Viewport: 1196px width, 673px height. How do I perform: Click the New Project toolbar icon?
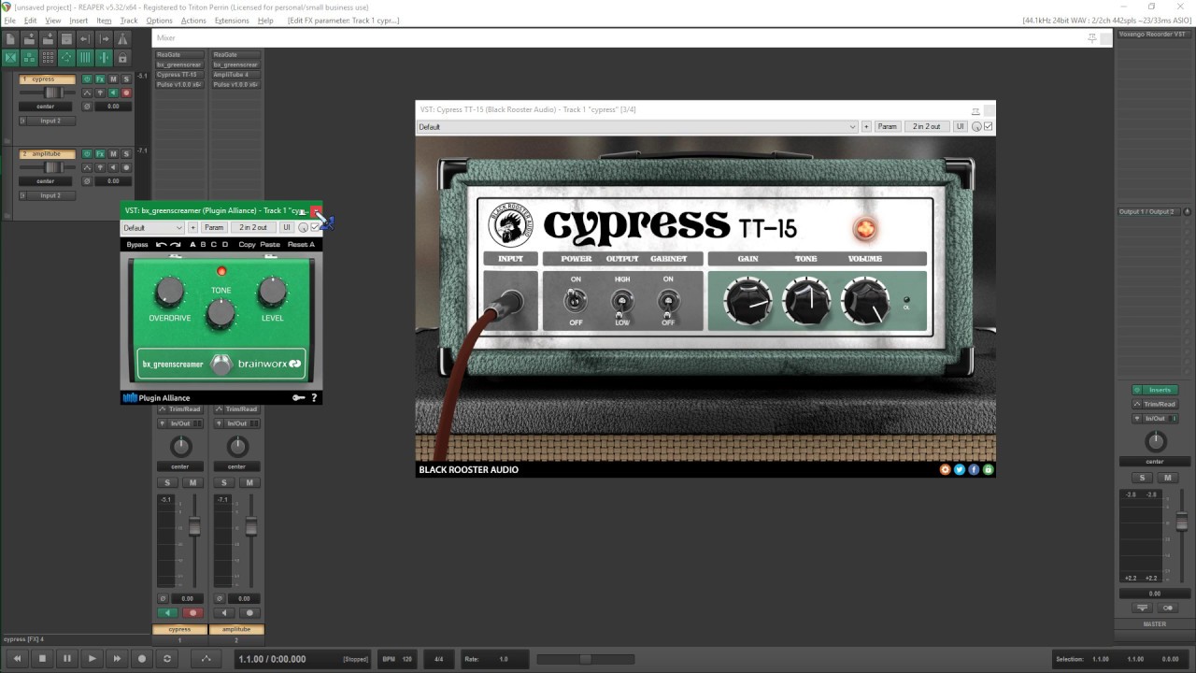point(10,39)
